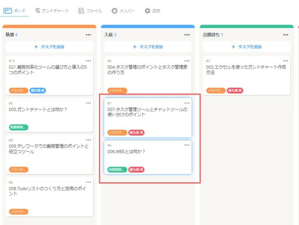Click 優先度:低 tag on task #13
Viewport: 299px width, 225px height.
click(x=38, y=91)
